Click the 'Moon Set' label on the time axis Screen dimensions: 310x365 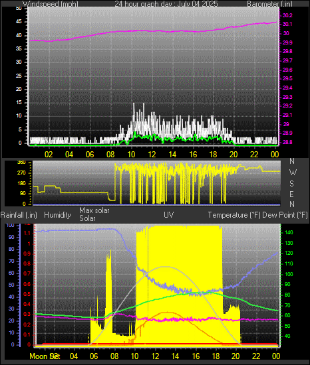(45, 356)
